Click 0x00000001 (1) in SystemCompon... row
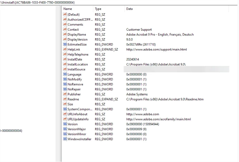This screenshot has height=162, width=239. pyautogui.click(x=136, y=109)
